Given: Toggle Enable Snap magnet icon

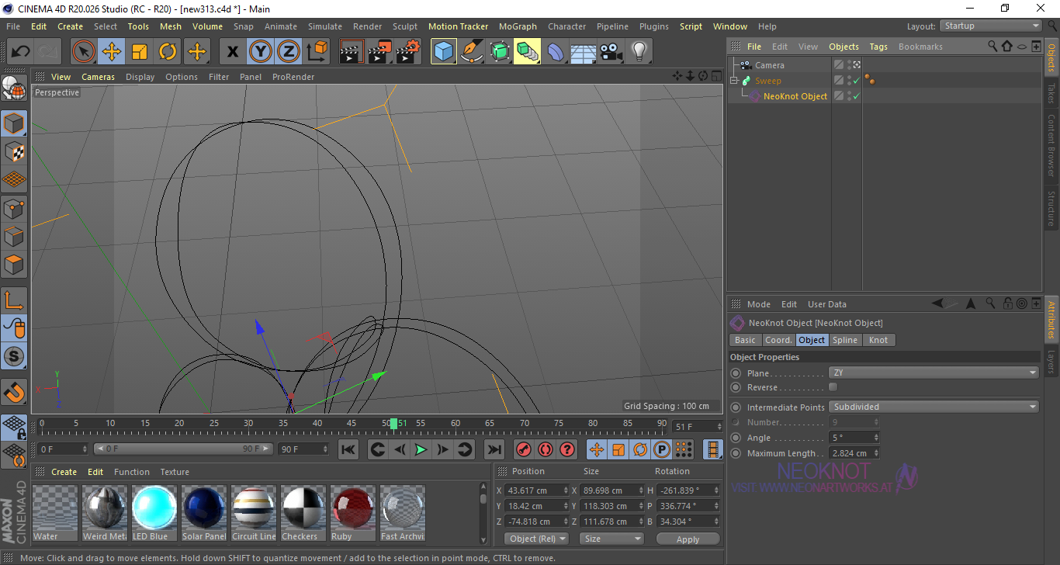Looking at the screenshot, I should coord(14,393).
